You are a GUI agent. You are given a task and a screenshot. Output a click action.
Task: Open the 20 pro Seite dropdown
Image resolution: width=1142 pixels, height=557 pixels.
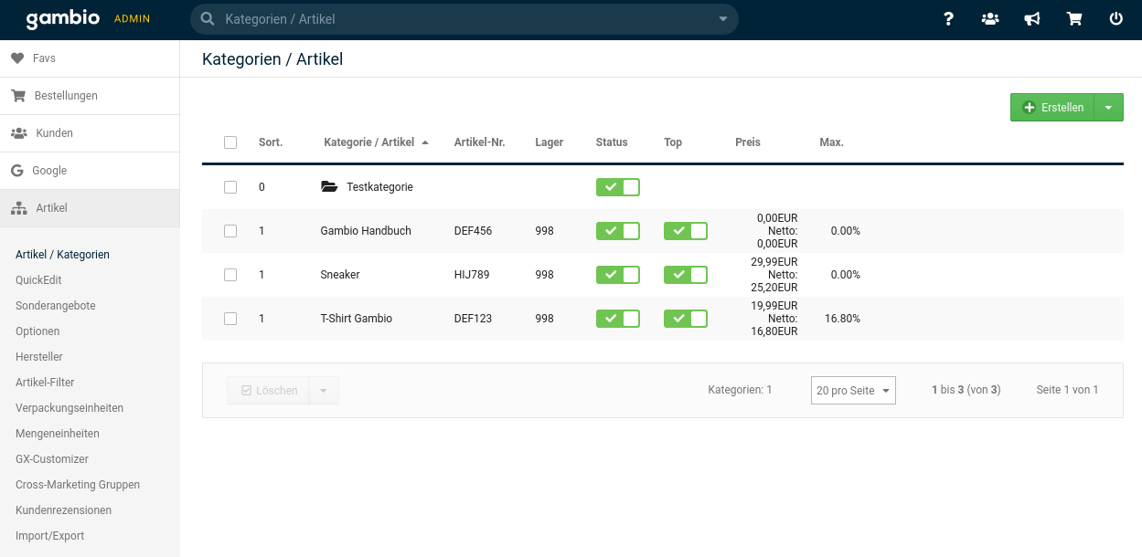pos(852,391)
